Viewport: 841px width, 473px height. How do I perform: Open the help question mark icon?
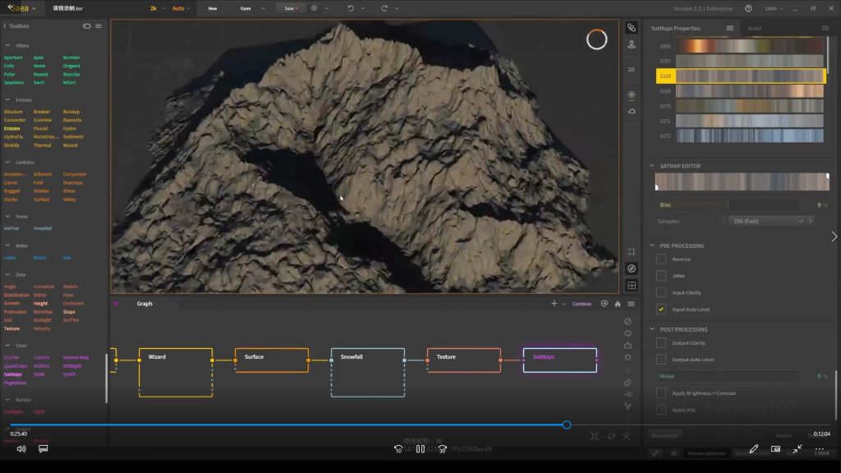[x=748, y=8]
